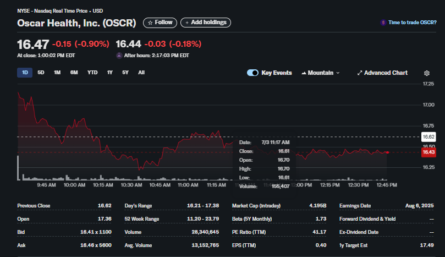
Task: Follow Oscar Health stock
Action: [x=160, y=23]
